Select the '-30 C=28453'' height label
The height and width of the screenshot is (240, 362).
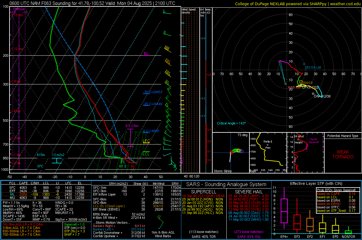[153, 92]
